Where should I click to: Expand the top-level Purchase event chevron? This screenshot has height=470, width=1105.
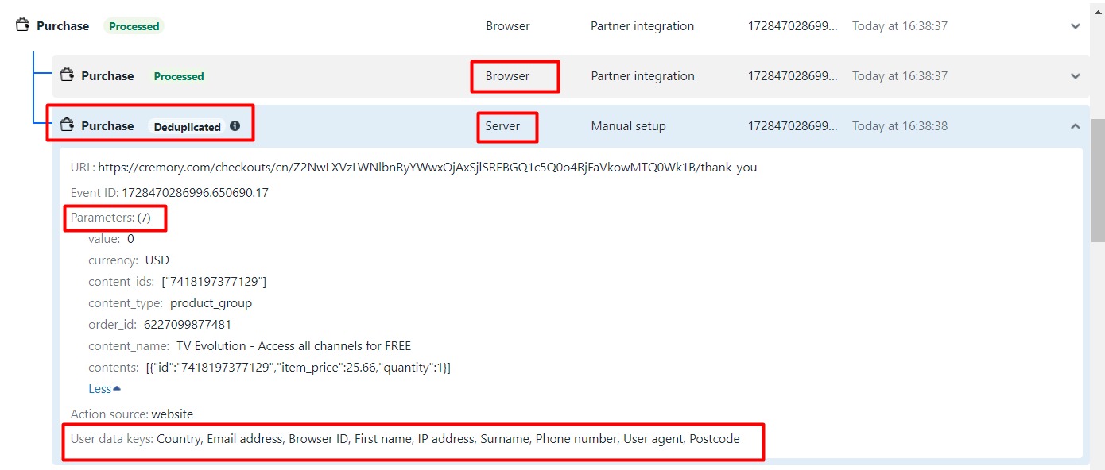pos(1076,26)
